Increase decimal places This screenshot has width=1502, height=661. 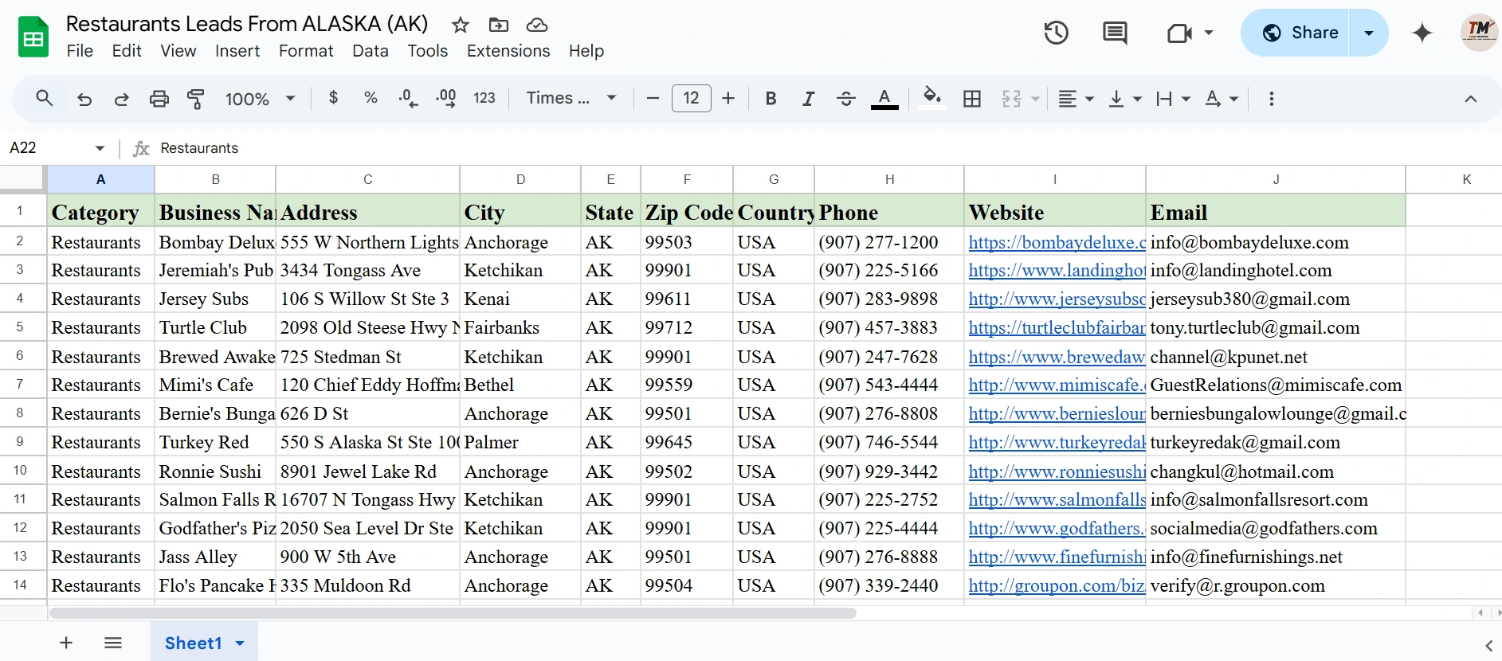pyautogui.click(x=446, y=99)
